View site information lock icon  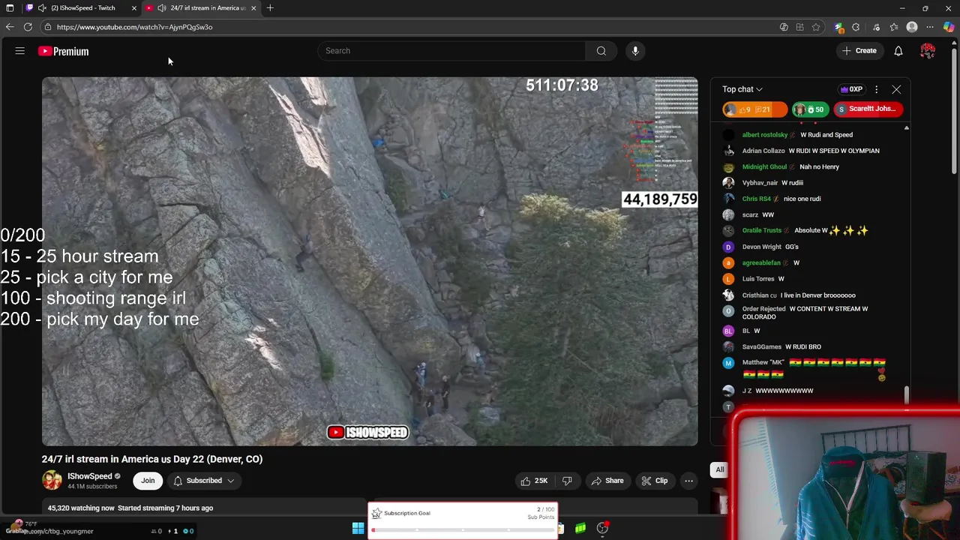click(47, 27)
